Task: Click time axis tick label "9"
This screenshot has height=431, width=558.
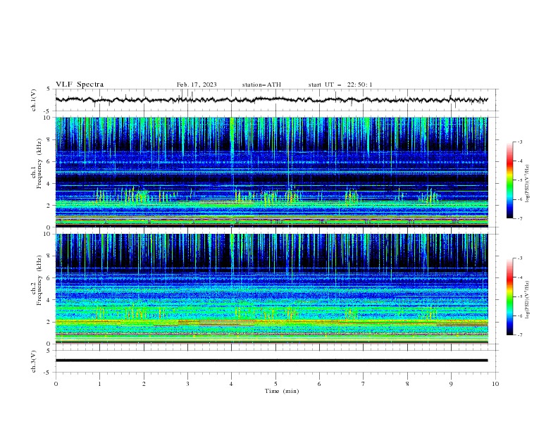Action: click(451, 384)
